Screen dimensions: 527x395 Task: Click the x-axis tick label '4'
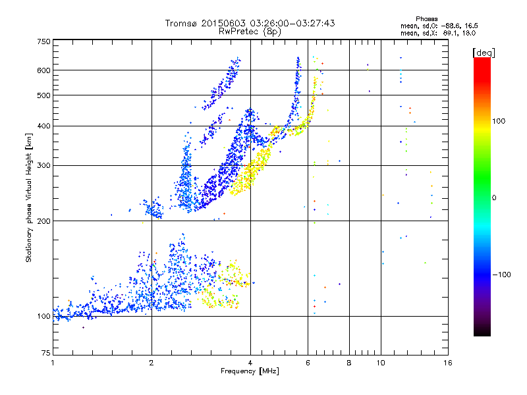coord(250,363)
